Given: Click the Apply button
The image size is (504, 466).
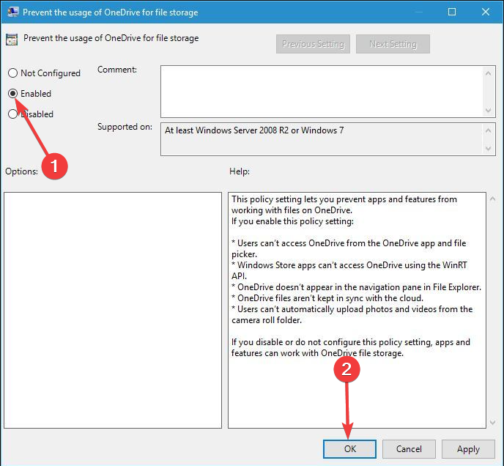Looking at the screenshot, I should 468,448.
